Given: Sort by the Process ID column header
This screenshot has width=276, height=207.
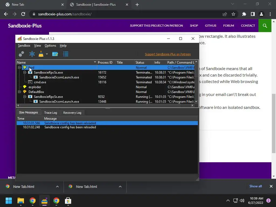Looking at the screenshot, I should tap(106, 63).
